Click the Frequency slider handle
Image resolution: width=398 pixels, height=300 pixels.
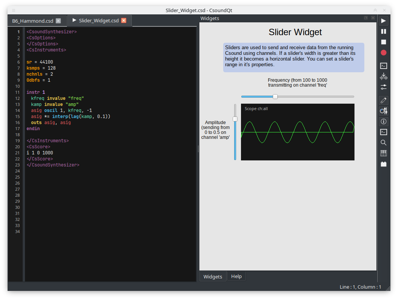point(275,97)
